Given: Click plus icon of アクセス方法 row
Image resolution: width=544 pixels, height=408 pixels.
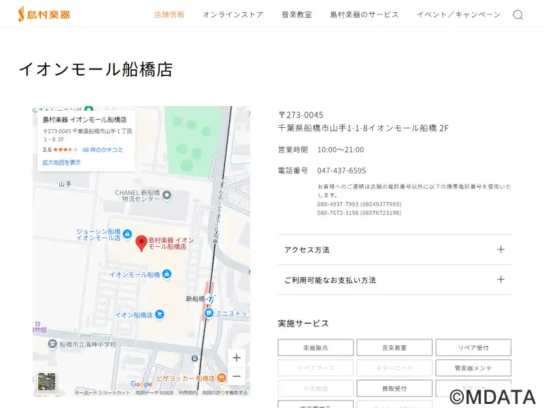Looking at the screenshot, I should point(500,250).
